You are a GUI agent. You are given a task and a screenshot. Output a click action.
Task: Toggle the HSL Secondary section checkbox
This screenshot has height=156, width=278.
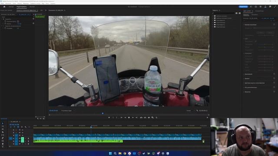[274, 88]
